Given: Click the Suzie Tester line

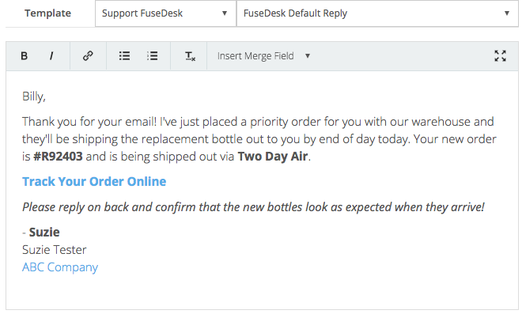Looking at the screenshot, I should point(55,250).
